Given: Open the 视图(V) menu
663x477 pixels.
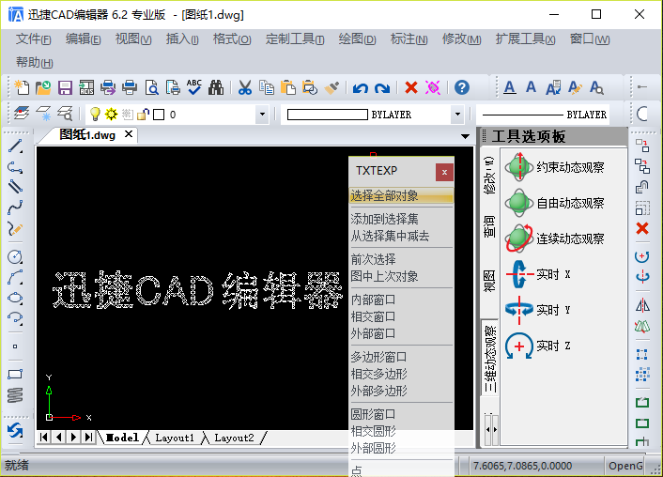Looking at the screenshot, I should click(133, 39).
